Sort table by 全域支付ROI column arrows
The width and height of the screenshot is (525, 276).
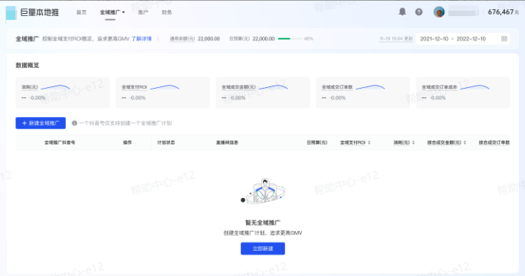[x=369, y=143]
